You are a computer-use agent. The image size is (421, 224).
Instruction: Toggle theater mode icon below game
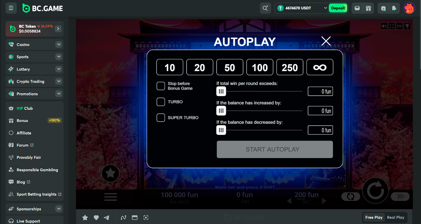coord(135,218)
